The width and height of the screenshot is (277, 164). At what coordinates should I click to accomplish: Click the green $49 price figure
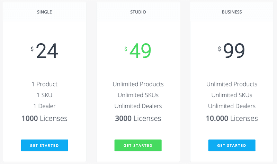(x=138, y=51)
